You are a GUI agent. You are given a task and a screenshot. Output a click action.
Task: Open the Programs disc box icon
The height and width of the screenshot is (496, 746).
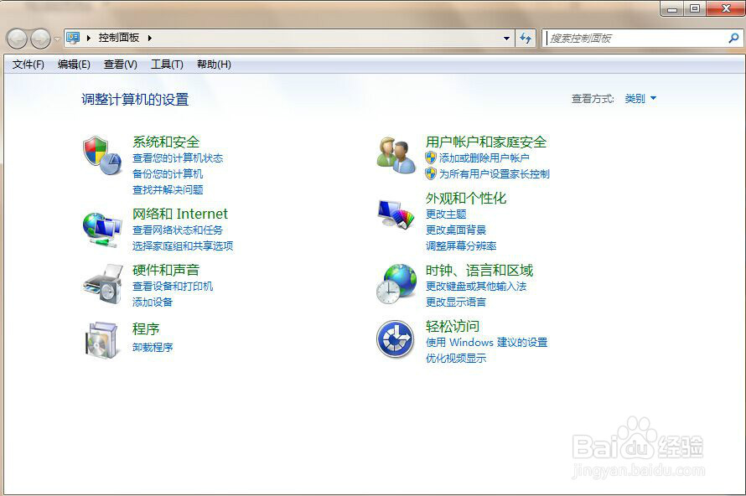click(101, 339)
